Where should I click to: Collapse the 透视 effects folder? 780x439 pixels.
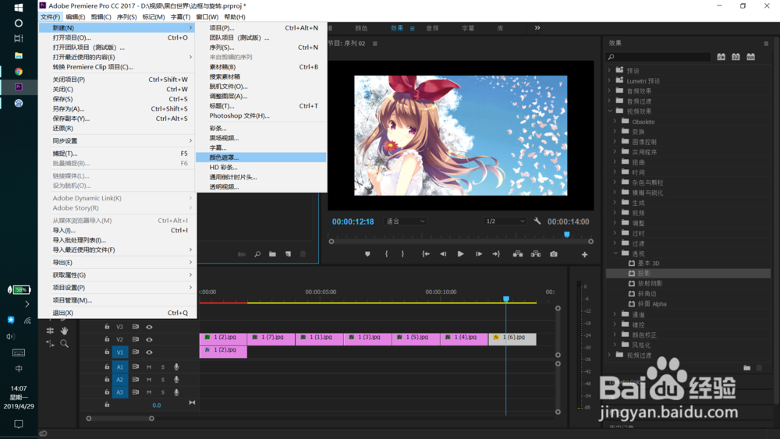tap(615, 253)
